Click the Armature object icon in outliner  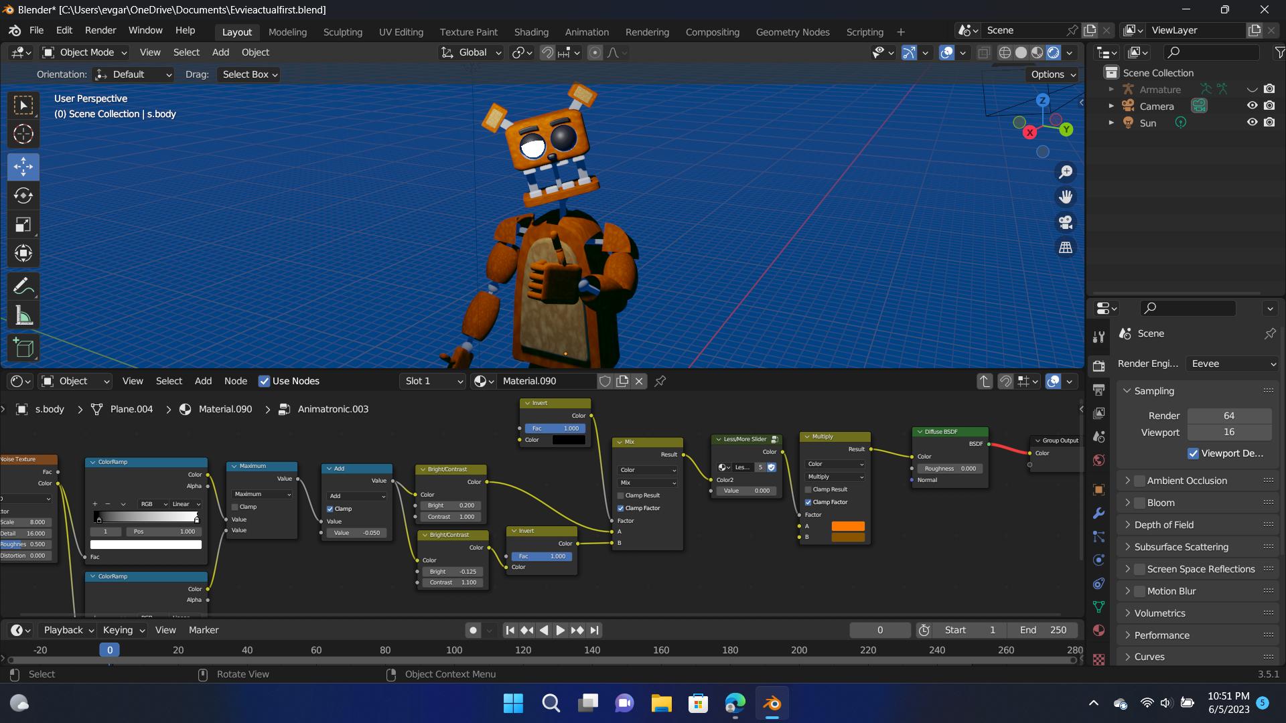1127,89
